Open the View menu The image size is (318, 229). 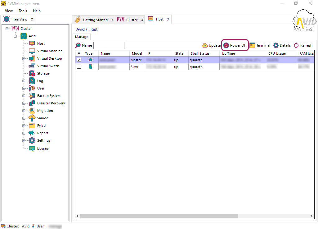pyautogui.click(x=9, y=11)
